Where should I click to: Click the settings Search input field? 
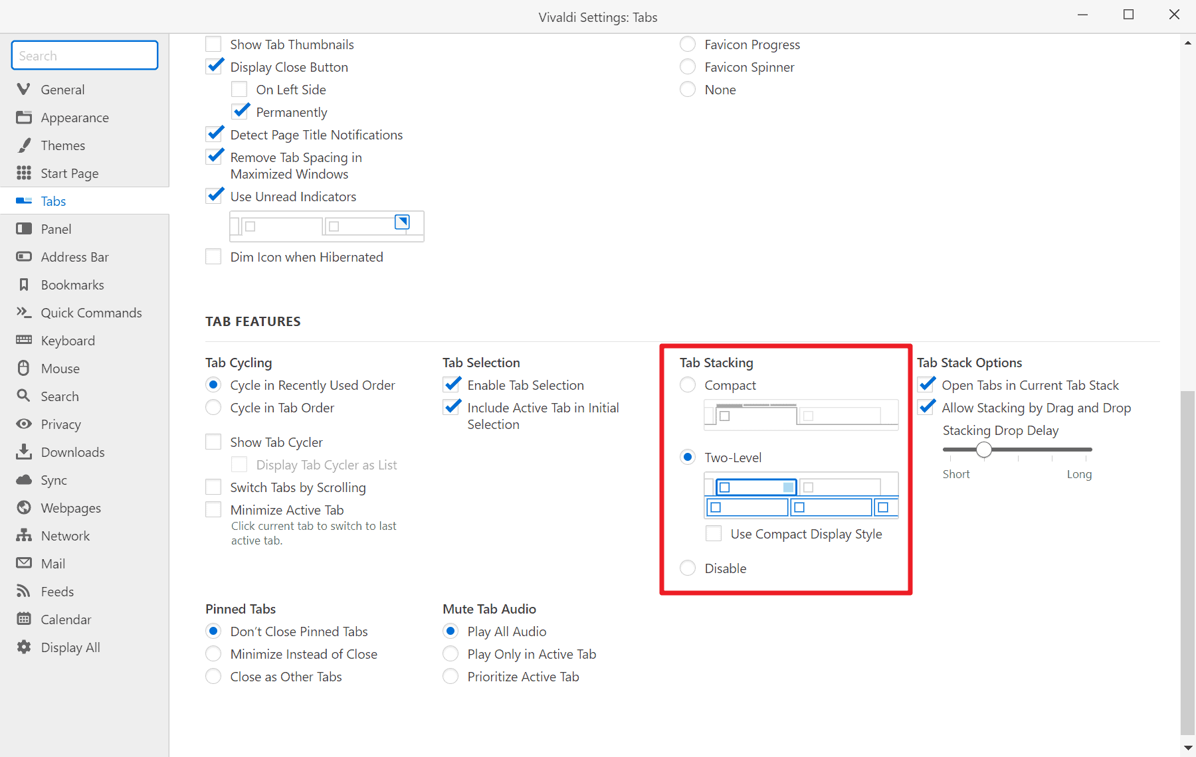pyautogui.click(x=84, y=56)
